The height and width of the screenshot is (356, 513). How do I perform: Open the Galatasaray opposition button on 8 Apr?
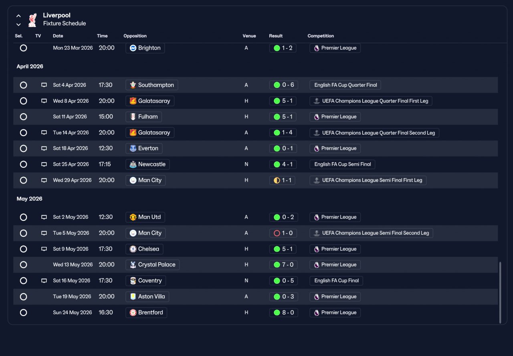[150, 101]
